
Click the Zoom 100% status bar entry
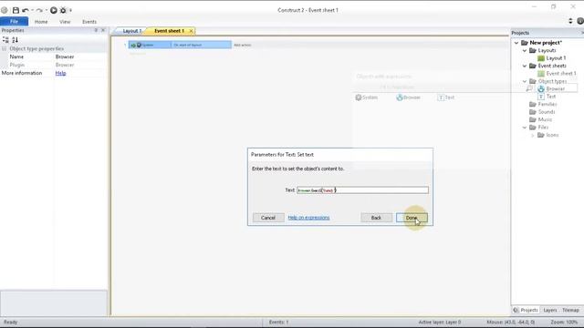click(x=564, y=322)
